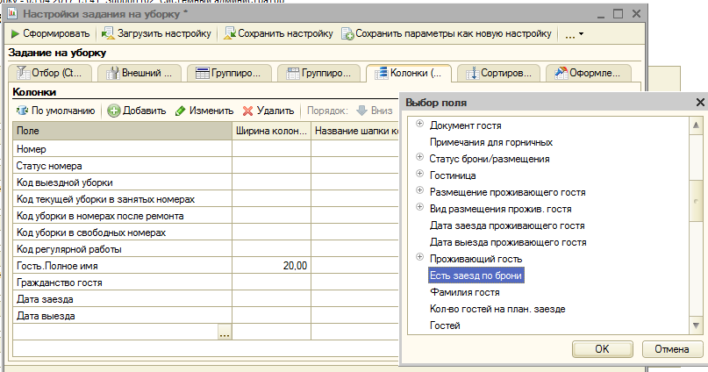Screen dimensions: 708x372
Task: Click the Вниз order arrow
Action: (x=375, y=111)
